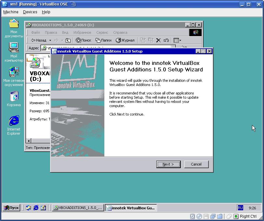The height and width of the screenshot is (221, 264).
Task: Open the Справка menu in Explorer window
Action: tap(120, 32)
